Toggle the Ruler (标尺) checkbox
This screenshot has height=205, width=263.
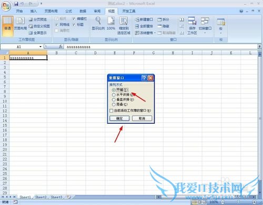(56, 18)
